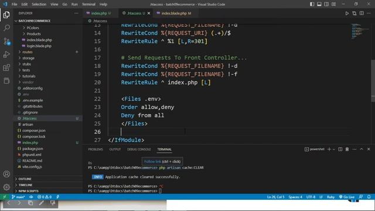Click the Spaces: 4 indentation indicator
The width and height of the screenshot is (375, 211).
(x=295, y=197)
